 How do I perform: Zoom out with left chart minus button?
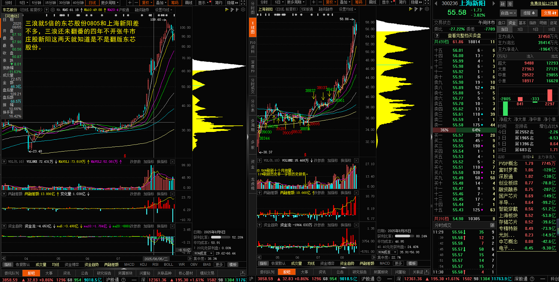[x=136, y=3]
